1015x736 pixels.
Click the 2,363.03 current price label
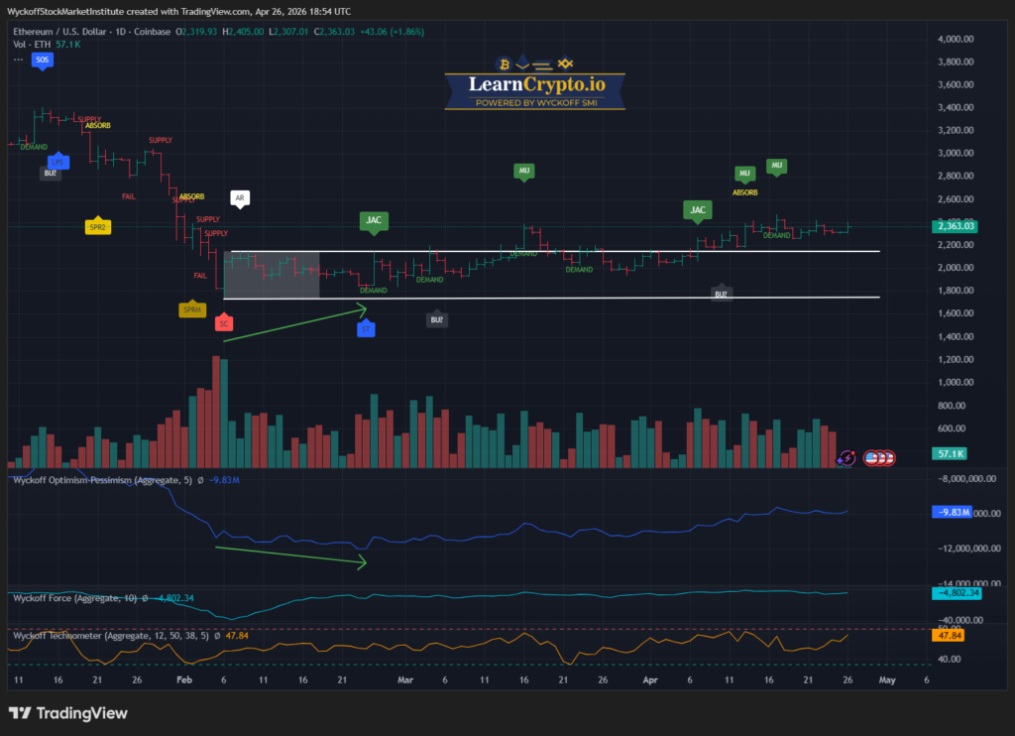tap(957, 226)
